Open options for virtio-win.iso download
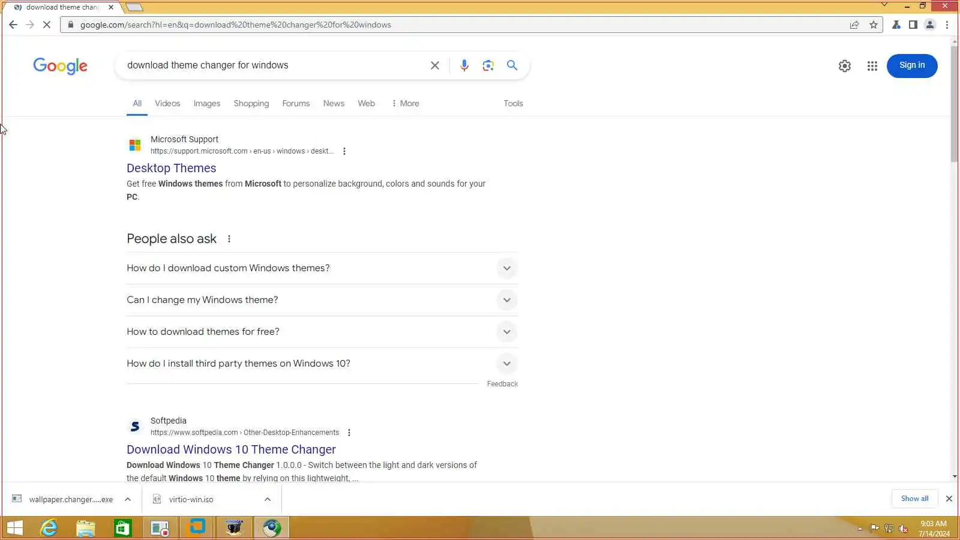960x540 pixels. [x=268, y=499]
